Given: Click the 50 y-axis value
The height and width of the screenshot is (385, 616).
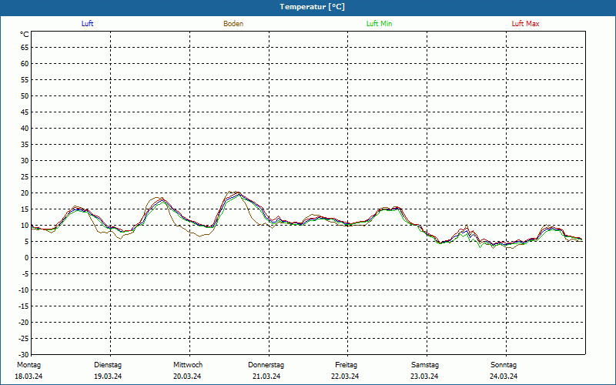Looking at the screenshot, I should pyautogui.click(x=25, y=95).
